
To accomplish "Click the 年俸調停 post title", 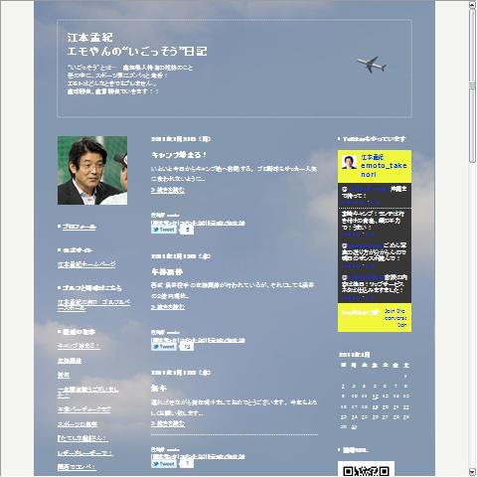I will click(x=167, y=272).
